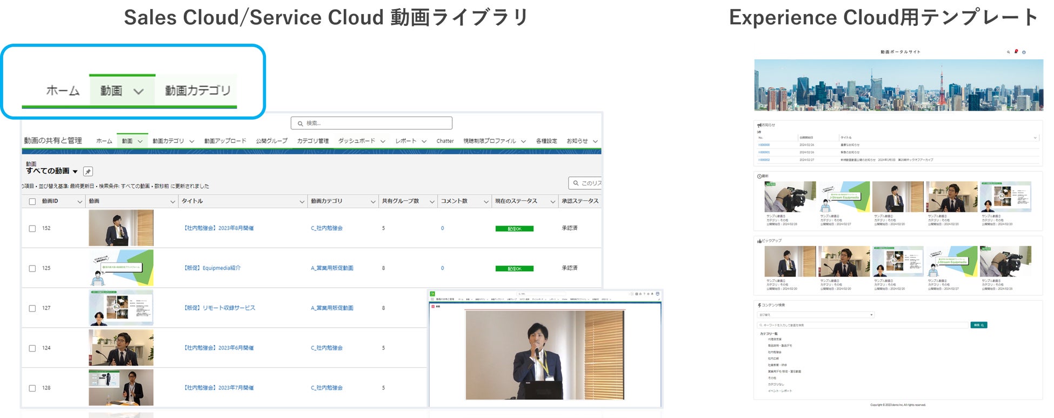Click the speaker video in the player window

545,355
